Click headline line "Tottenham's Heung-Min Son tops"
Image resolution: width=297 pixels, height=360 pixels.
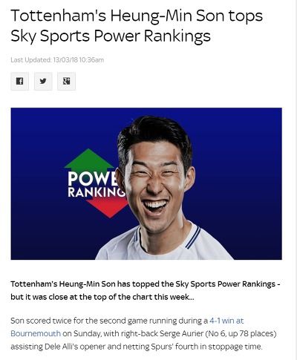click(x=137, y=16)
